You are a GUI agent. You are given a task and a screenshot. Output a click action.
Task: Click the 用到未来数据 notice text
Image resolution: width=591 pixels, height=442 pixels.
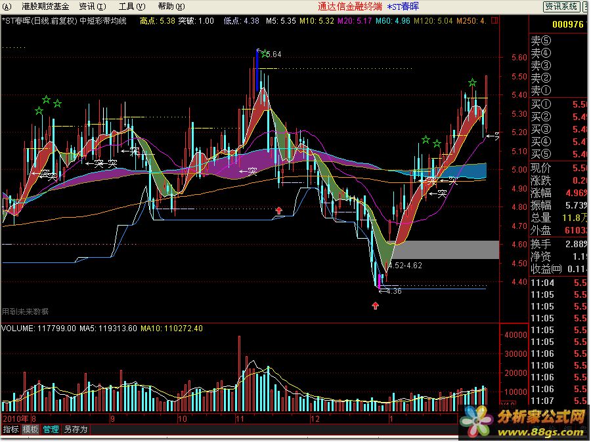[x=25, y=311]
